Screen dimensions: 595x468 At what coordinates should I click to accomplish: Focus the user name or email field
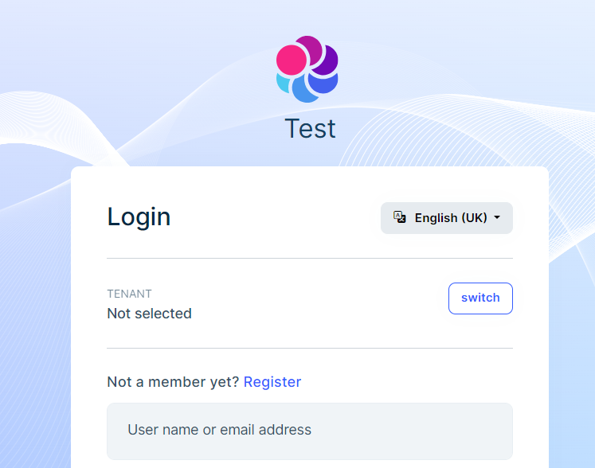point(310,431)
